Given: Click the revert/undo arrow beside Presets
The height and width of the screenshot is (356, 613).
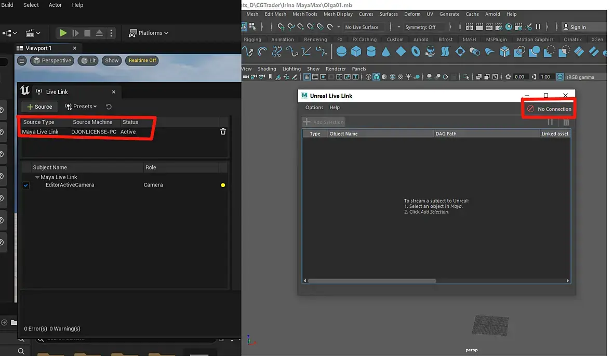Looking at the screenshot, I should (109, 107).
